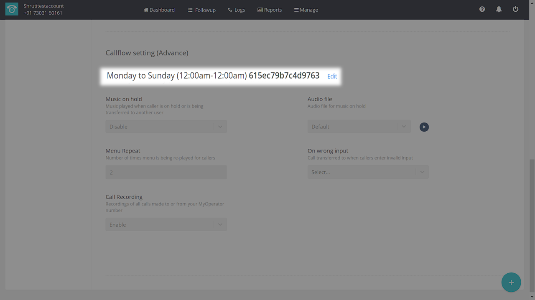The height and width of the screenshot is (300, 535).
Task: Click the Shrutitestaccount account name
Action: (x=43, y=6)
